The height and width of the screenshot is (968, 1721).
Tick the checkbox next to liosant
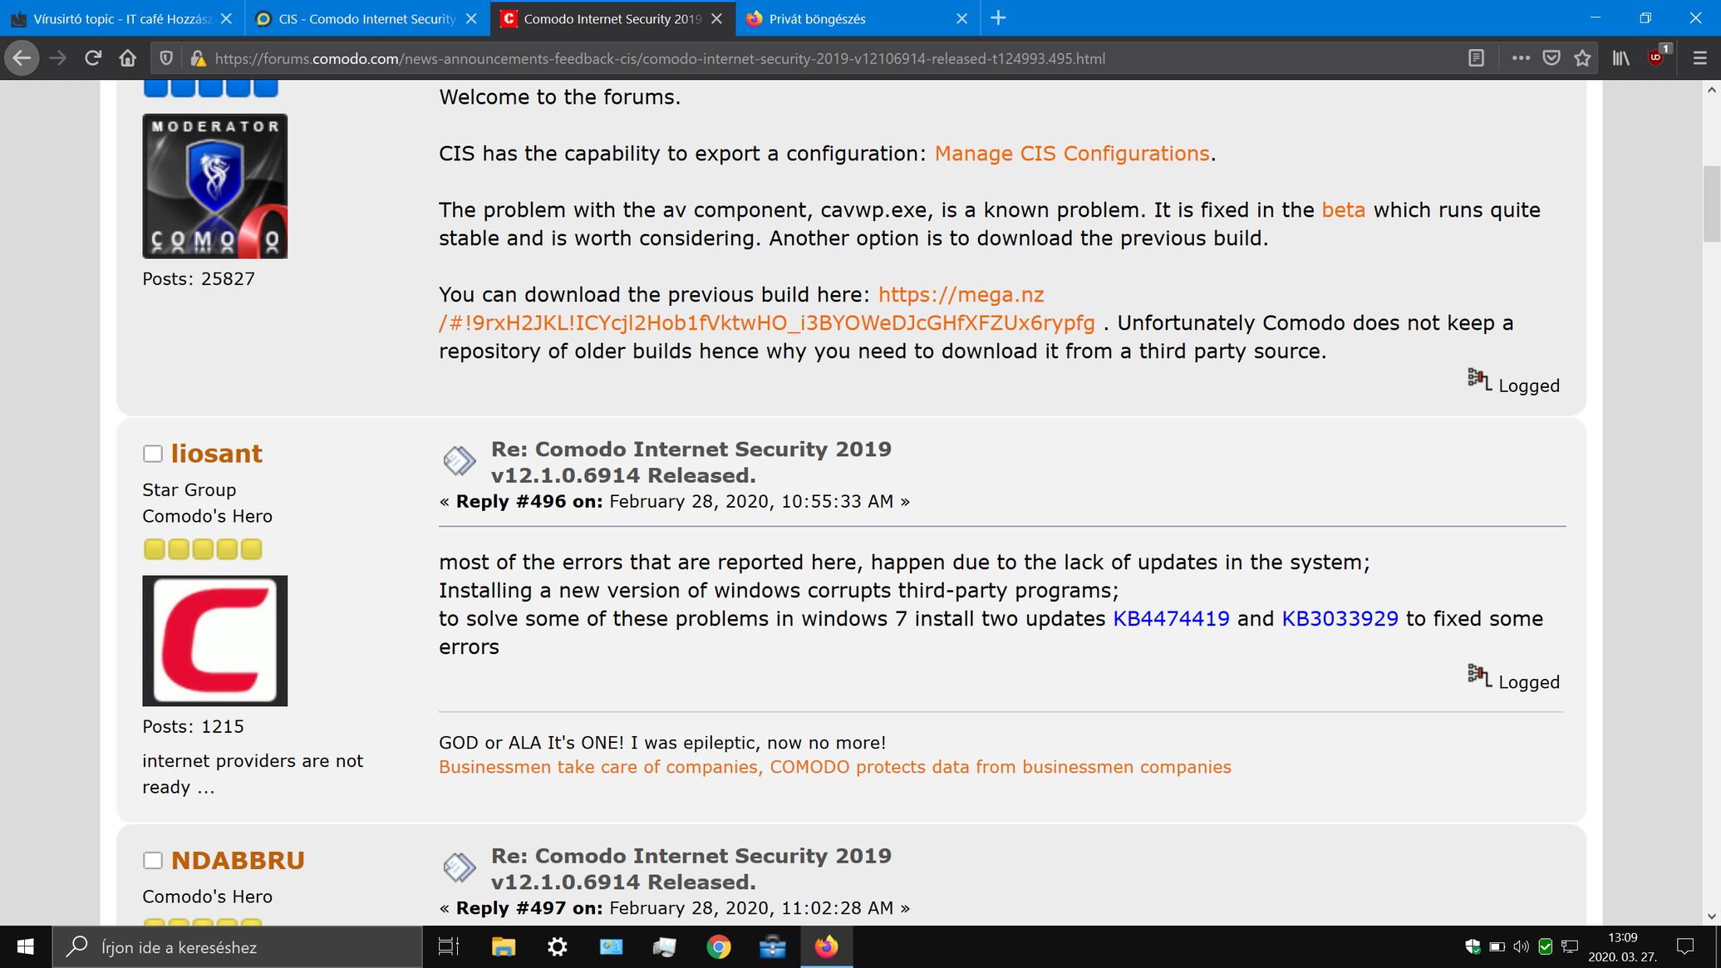[152, 454]
